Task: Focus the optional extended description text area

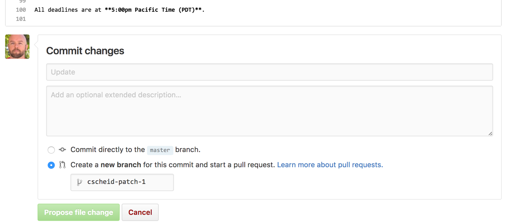Action: [269, 111]
